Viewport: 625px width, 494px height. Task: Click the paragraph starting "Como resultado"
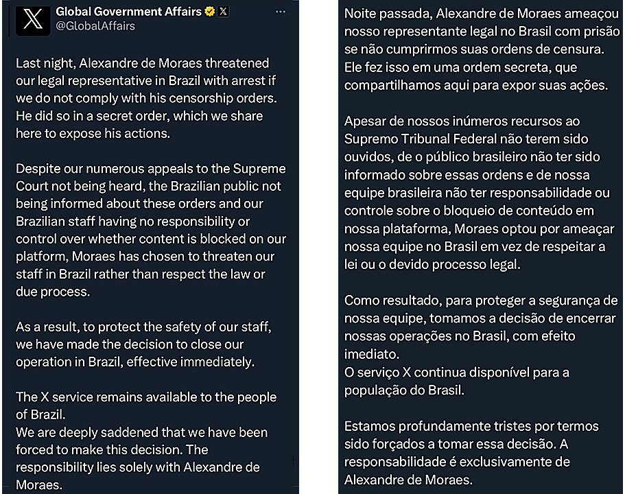point(479,327)
